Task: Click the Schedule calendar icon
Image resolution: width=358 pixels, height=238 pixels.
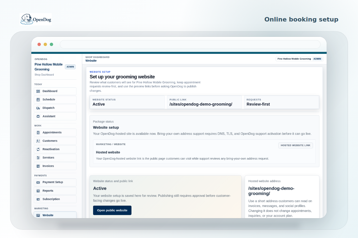Action: (38, 100)
